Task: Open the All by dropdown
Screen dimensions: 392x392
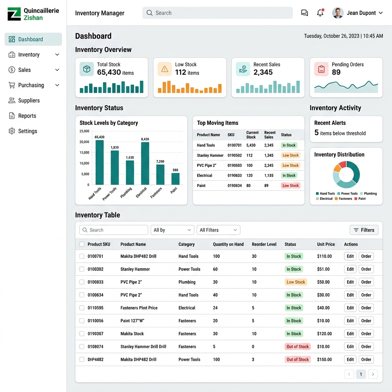Action: click(x=172, y=230)
